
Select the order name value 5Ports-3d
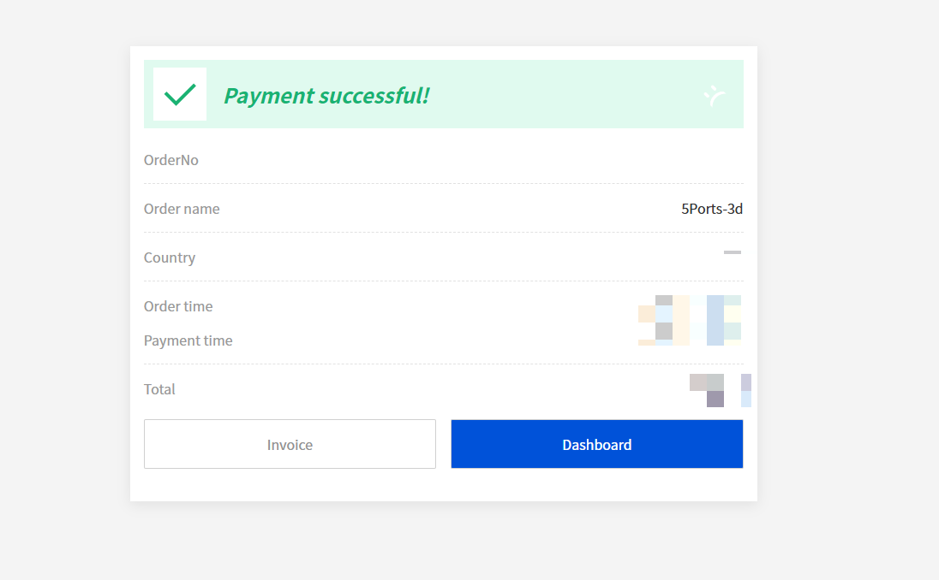pyautogui.click(x=711, y=209)
